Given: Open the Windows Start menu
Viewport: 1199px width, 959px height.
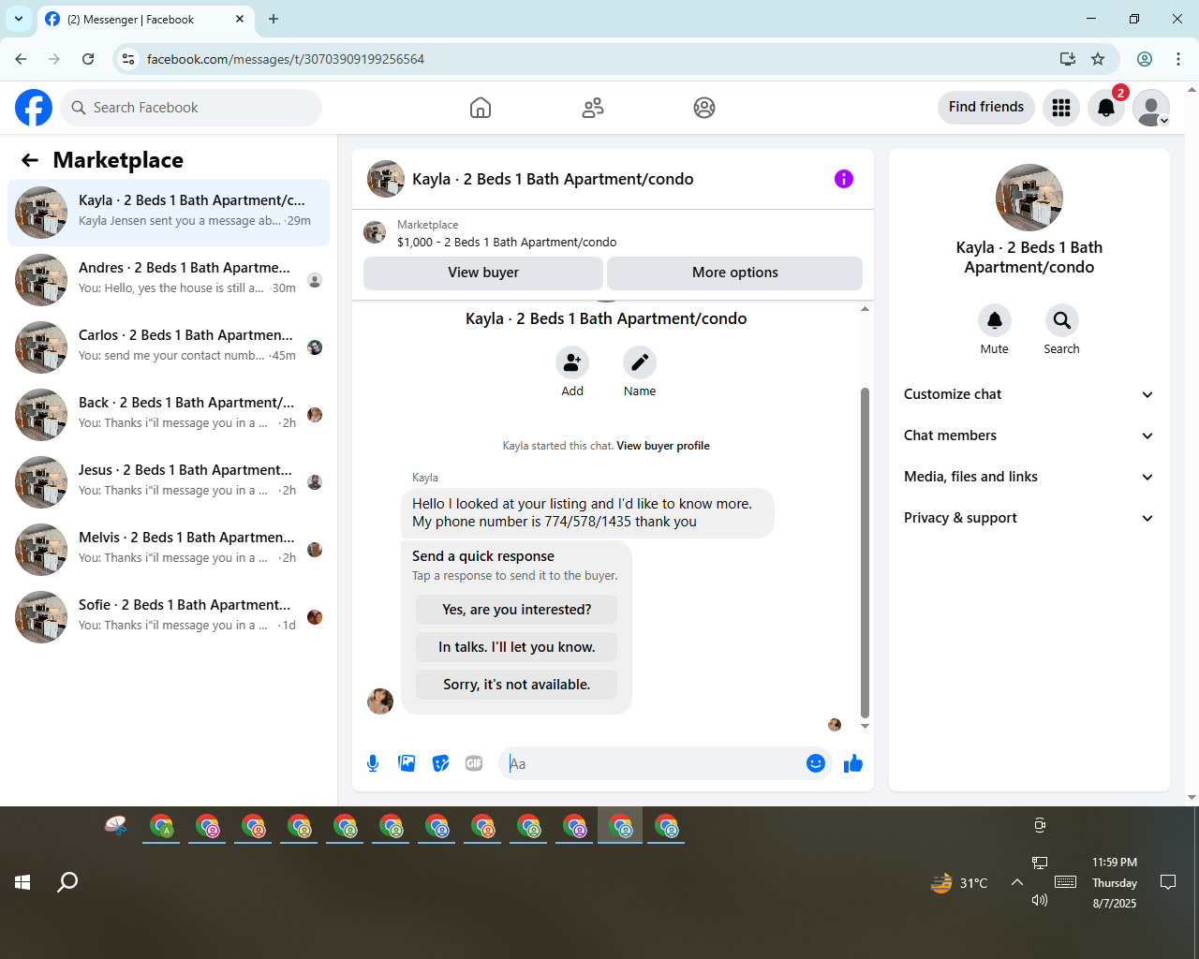Looking at the screenshot, I should tap(22, 882).
